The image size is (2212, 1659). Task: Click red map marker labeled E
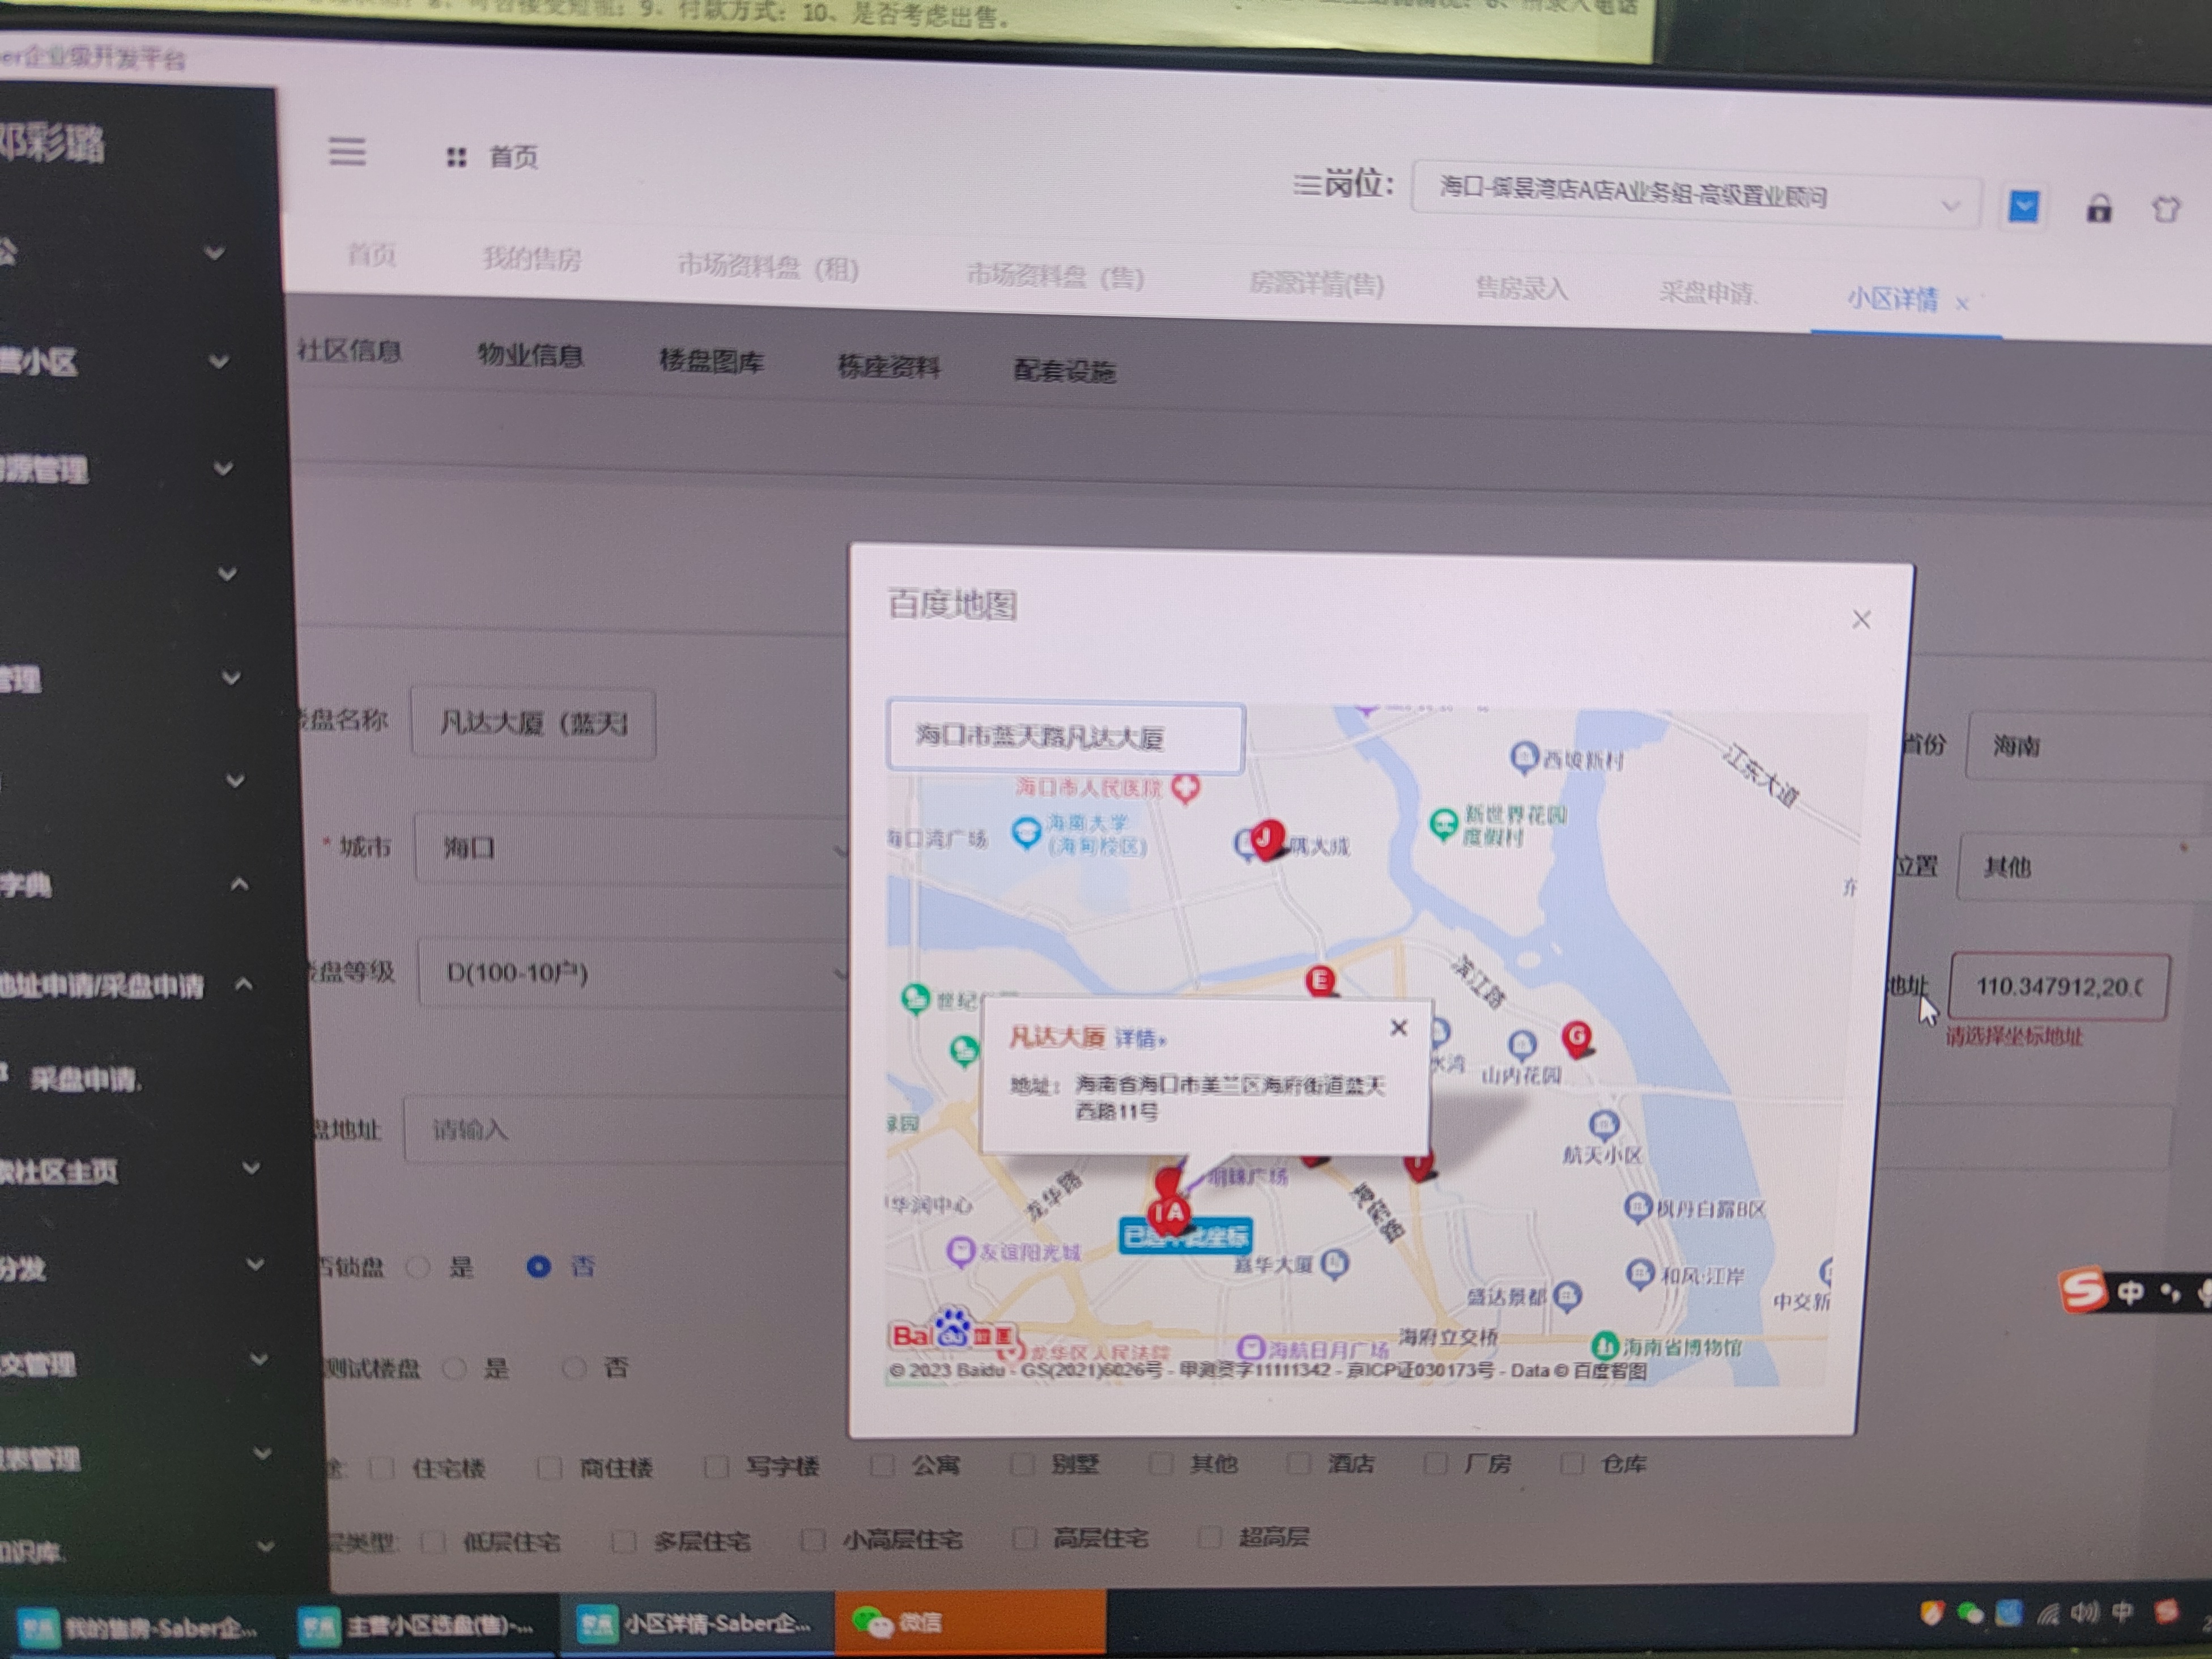pyautogui.click(x=1320, y=980)
